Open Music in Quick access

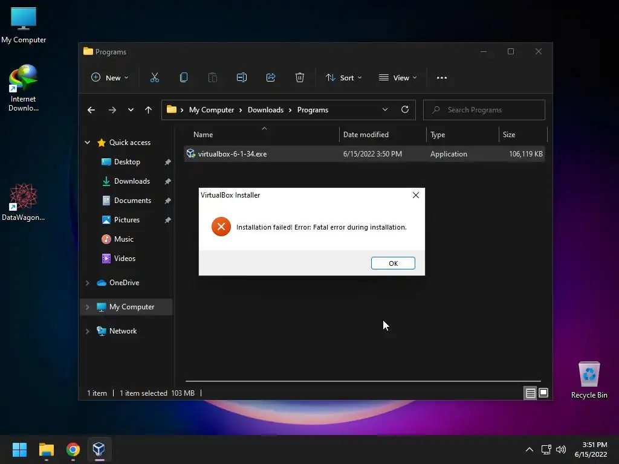click(x=123, y=239)
